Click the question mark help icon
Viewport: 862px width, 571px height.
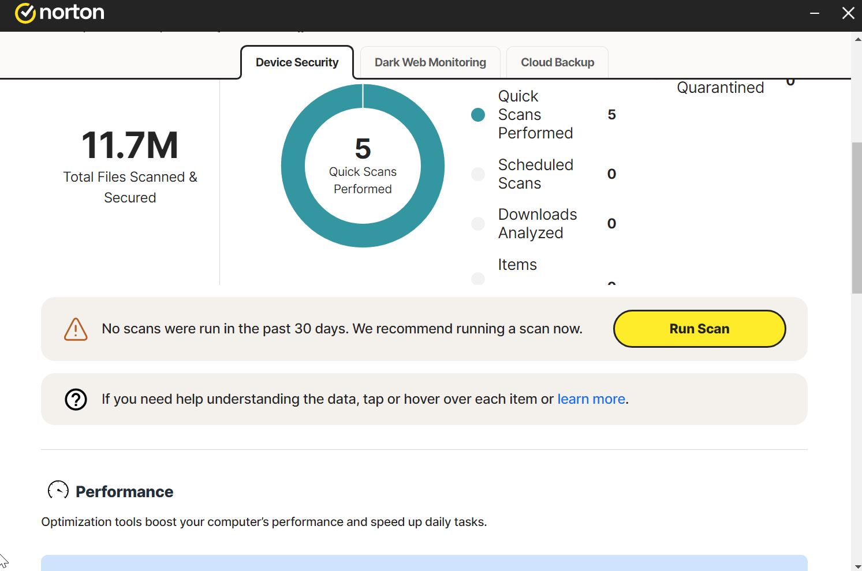click(76, 399)
